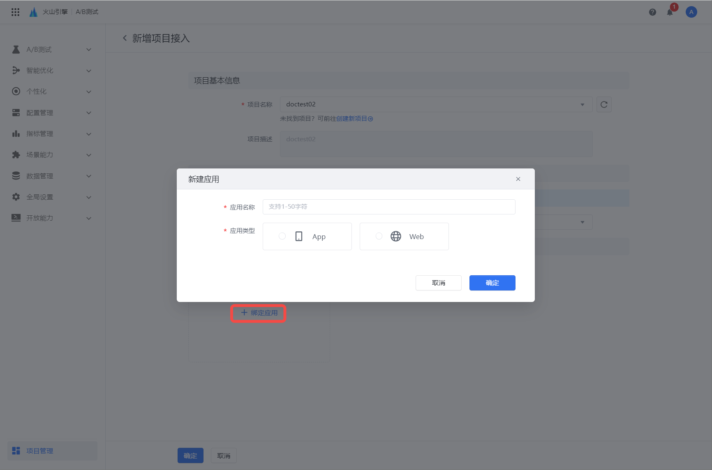The image size is (712, 470).
Task: Click the A/B测试 header title text
Action: pyautogui.click(x=87, y=12)
